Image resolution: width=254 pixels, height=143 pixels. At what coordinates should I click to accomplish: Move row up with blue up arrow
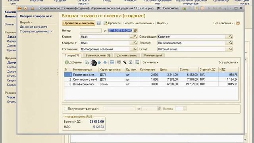[99, 62]
